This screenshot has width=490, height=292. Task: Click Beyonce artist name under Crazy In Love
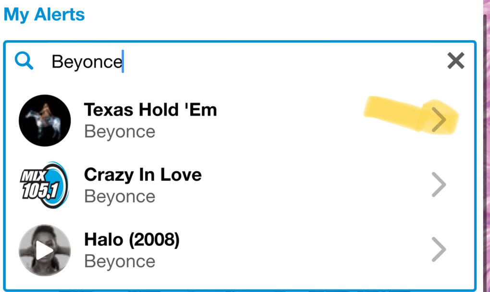pyautogui.click(x=120, y=196)
